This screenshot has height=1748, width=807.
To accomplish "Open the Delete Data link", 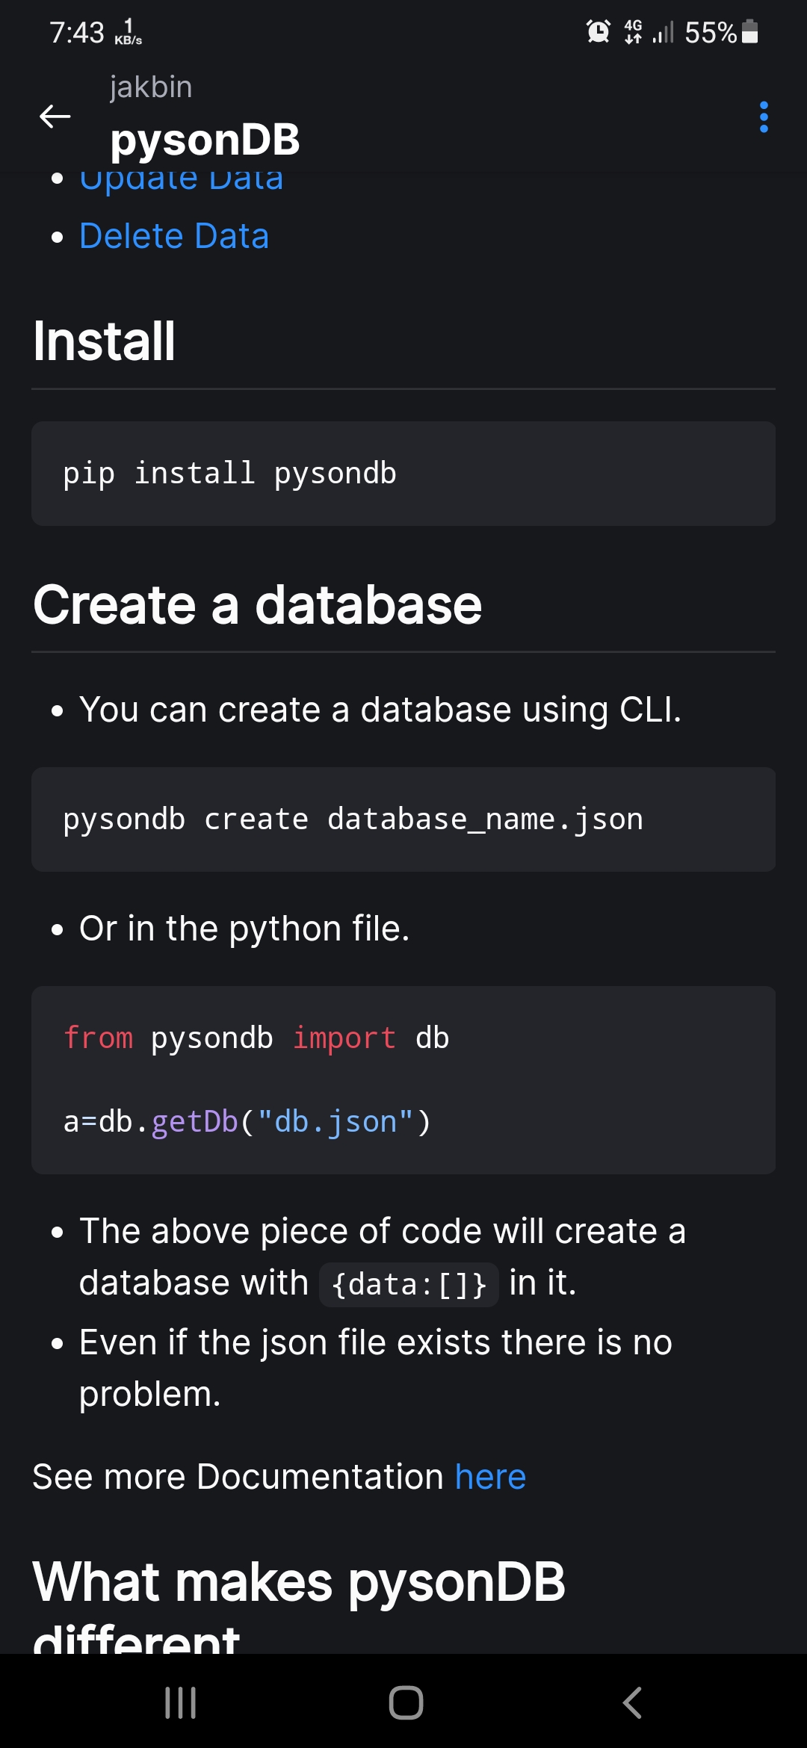I will click(174, 236).
